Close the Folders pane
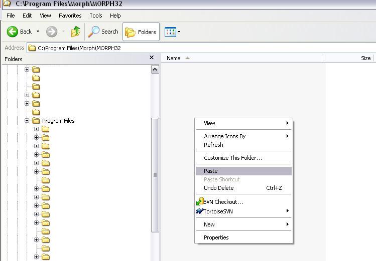Screen dimensions: 376x261 [x=152, y=58]
